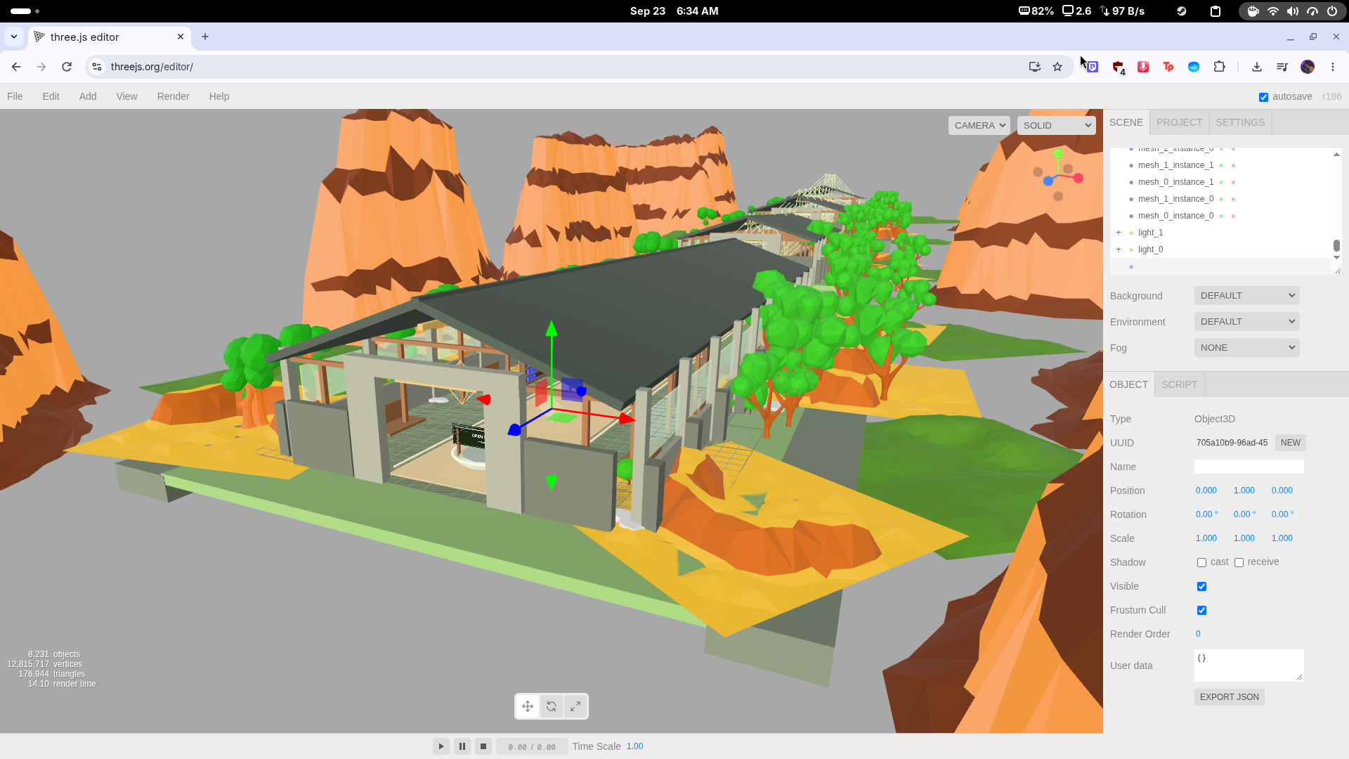
Task: Reload the three.js editor page
Action: click(67, 67)
